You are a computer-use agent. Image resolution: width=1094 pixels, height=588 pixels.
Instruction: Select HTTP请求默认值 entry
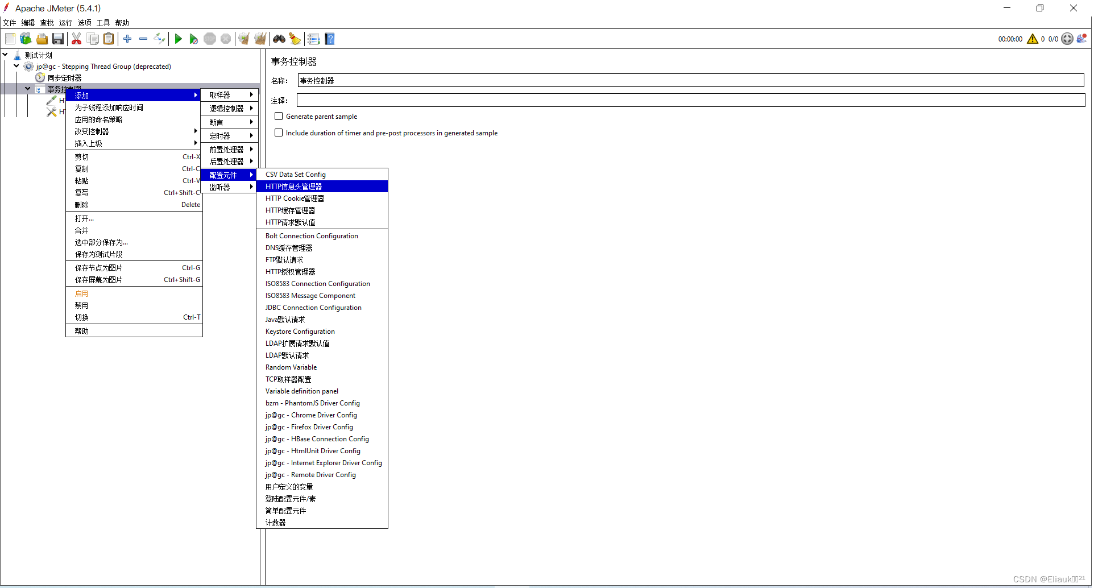point(322,222)
